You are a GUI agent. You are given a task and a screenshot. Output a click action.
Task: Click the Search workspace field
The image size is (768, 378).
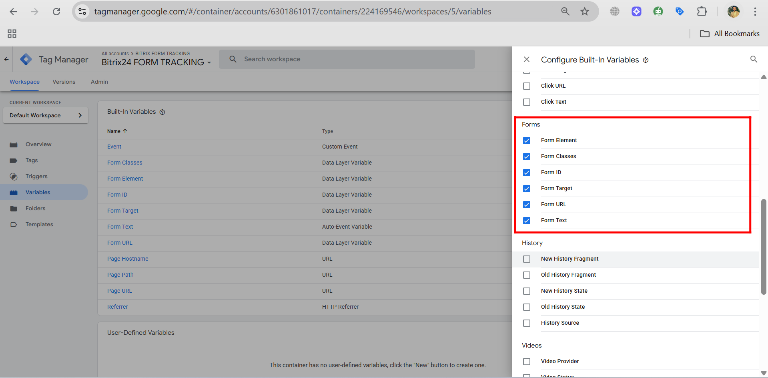tap(347, 59)
